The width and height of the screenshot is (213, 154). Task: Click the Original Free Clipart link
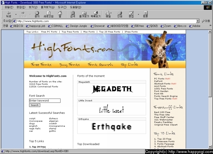coord(166,125)
